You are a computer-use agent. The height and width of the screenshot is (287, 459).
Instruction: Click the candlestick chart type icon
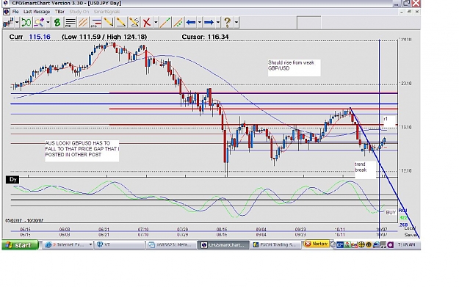(x=8, y=22)
